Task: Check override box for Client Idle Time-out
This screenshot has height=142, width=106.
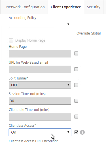Action: (x=76, y=117)
